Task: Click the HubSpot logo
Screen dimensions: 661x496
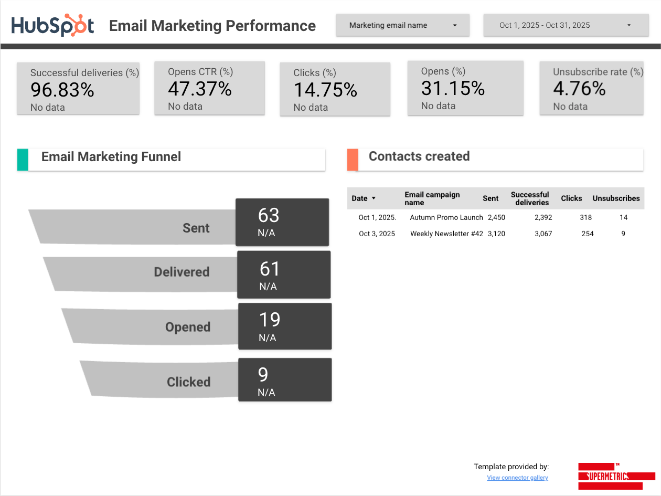Action: click(x=53, y=25)
